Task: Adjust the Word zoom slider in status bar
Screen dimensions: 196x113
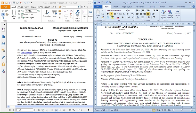Action: pyautogui.click(x=182, y=110)
